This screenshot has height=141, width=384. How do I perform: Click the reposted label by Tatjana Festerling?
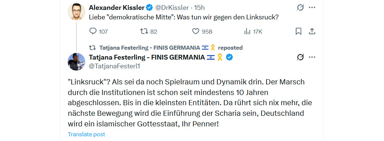(x=230, y=47)
